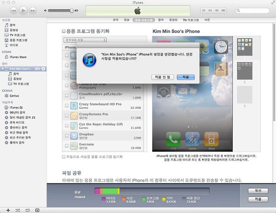The width and height of the screenshot is (276, 213).
Task: Switch to the TV 프로그램 tab
Action: (x=191, y=20)
